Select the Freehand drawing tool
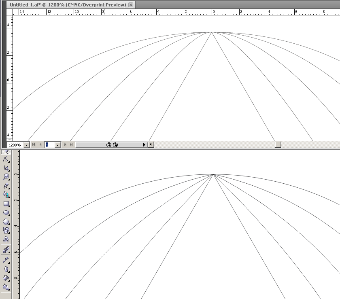 (x=6, y=186)
